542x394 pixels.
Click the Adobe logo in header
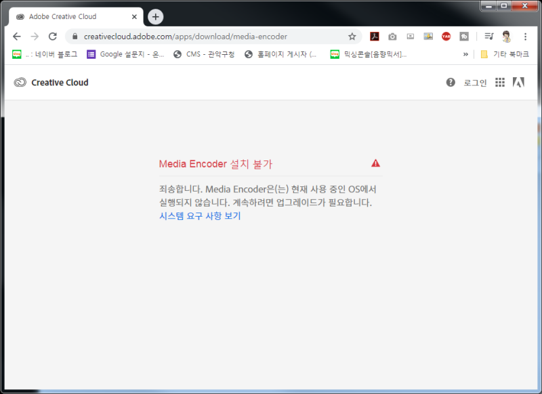518,82
